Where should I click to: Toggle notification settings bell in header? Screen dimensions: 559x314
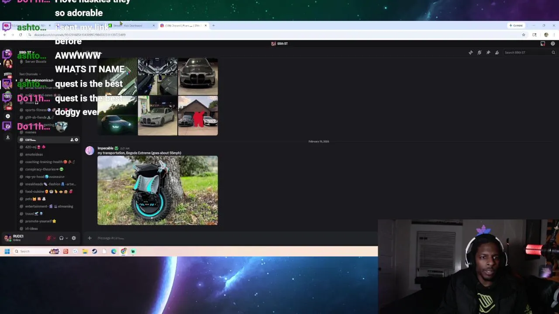click(x=480, y=52)
